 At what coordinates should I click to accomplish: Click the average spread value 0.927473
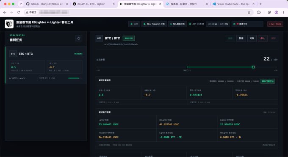click(196, 95)
